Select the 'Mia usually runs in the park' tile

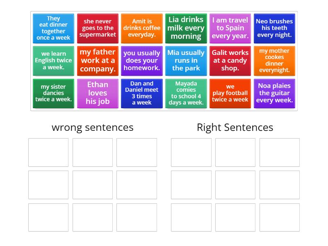pos(186,61)
